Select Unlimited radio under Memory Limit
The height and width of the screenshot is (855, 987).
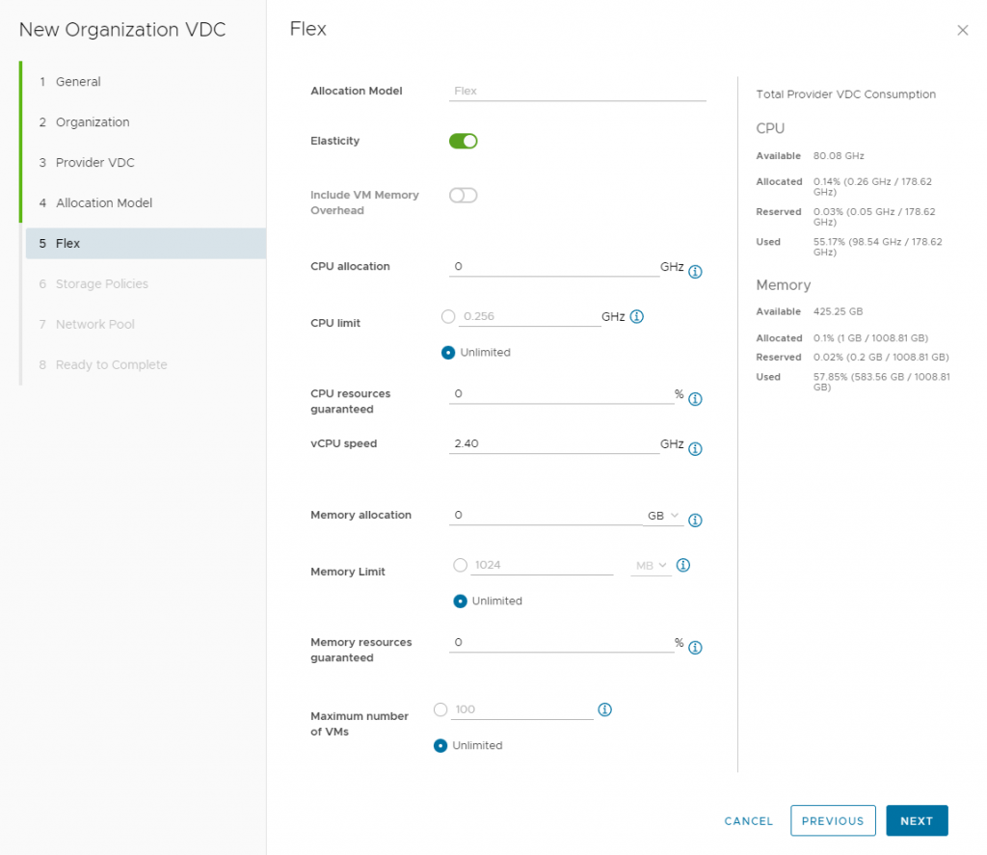(460, 601)
